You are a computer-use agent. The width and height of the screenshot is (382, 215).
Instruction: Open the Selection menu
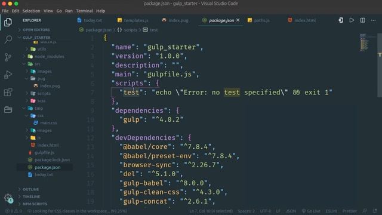[x=31, y=11]
